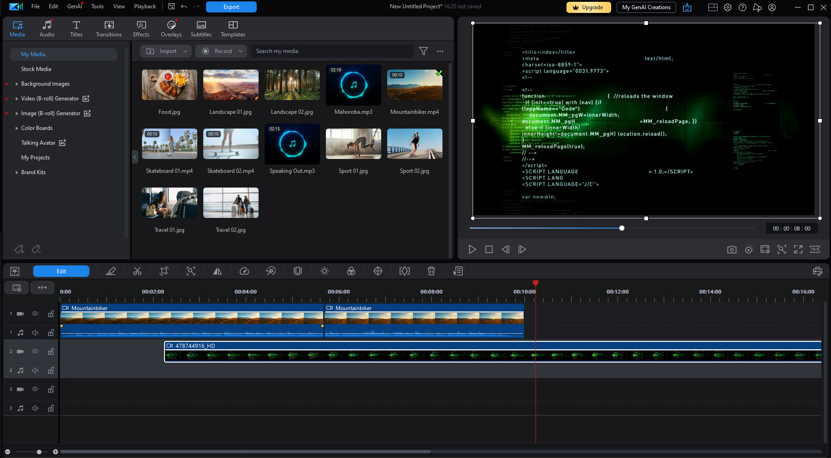Expand Video (B-roll) Generator item
The image size is (831, 458).
coord(17,99)
